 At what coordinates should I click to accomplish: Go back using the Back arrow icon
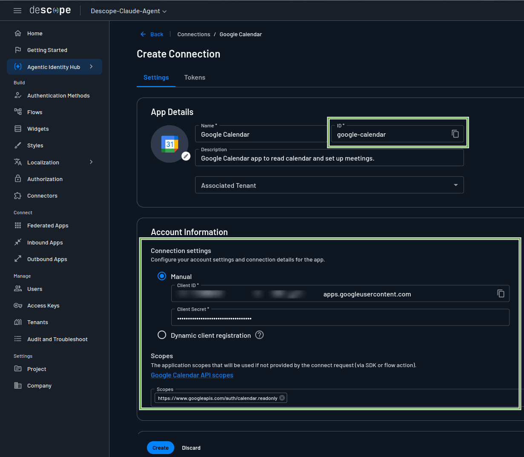[x=143, y=34]
